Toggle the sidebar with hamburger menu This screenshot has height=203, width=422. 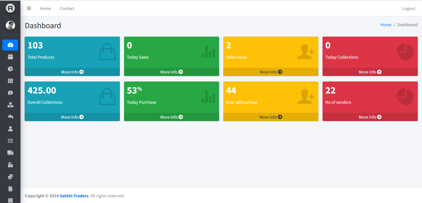point(29,8)
